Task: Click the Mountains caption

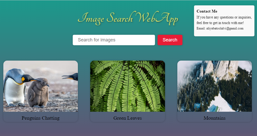Action: [x=215, y=118]
